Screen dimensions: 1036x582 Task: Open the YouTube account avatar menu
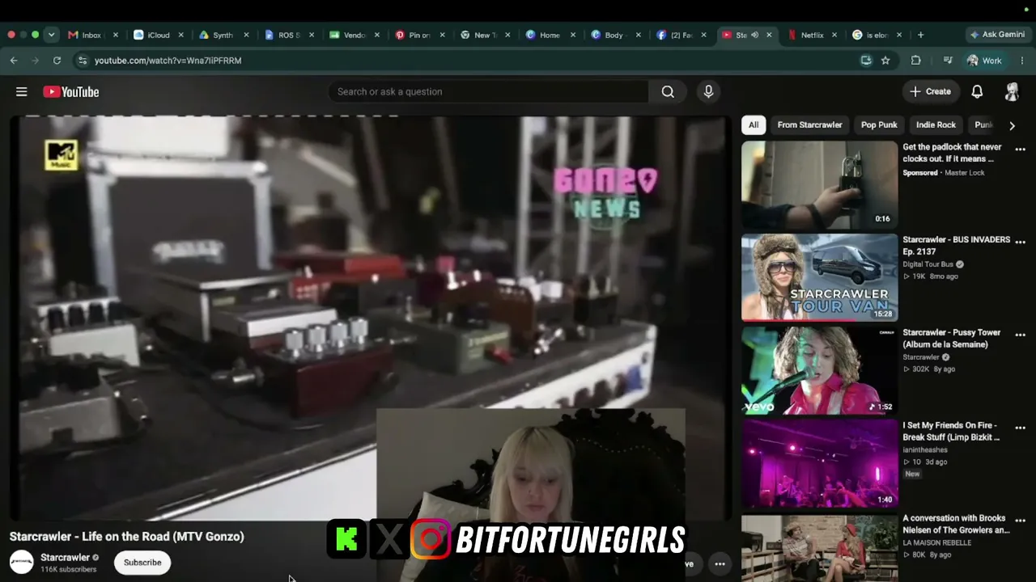1012,91
